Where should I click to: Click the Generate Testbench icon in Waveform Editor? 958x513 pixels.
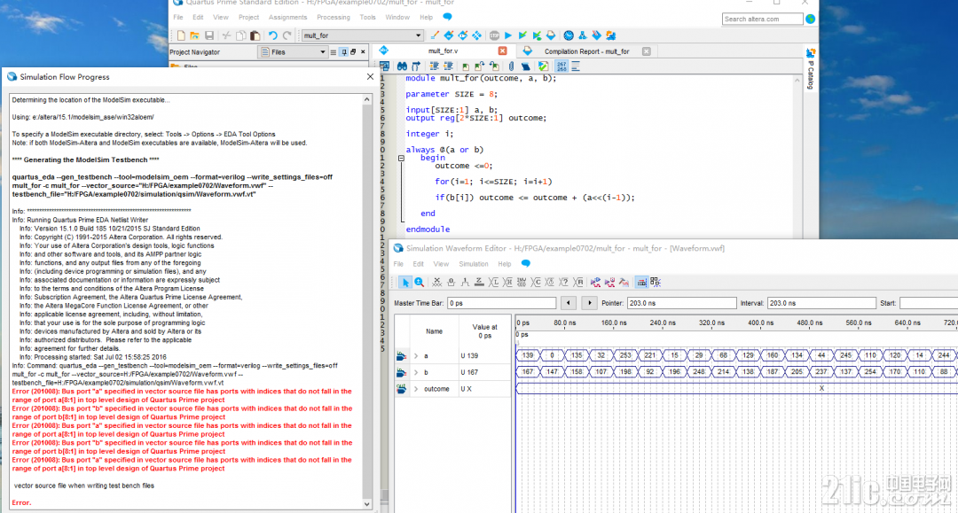pos(624,282)
